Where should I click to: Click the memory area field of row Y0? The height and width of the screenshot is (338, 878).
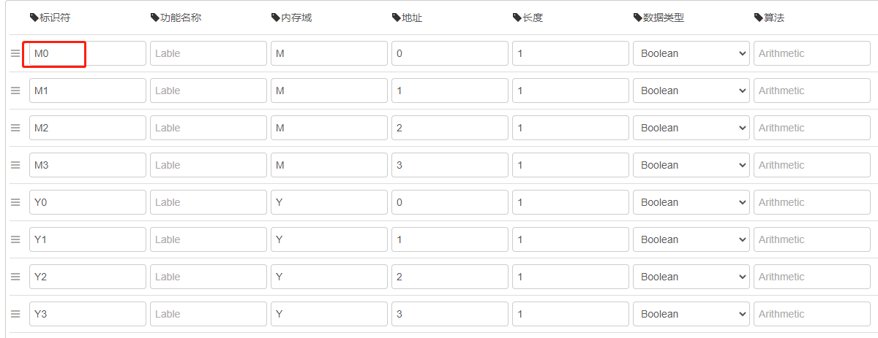[x=329, y=202]
